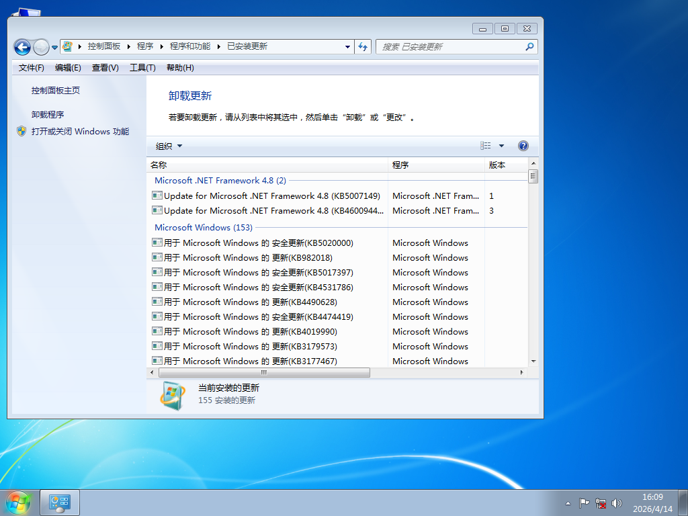Click the back navigation arrow
This screenshot has width=688, height=516.
(x=21, y=46)
